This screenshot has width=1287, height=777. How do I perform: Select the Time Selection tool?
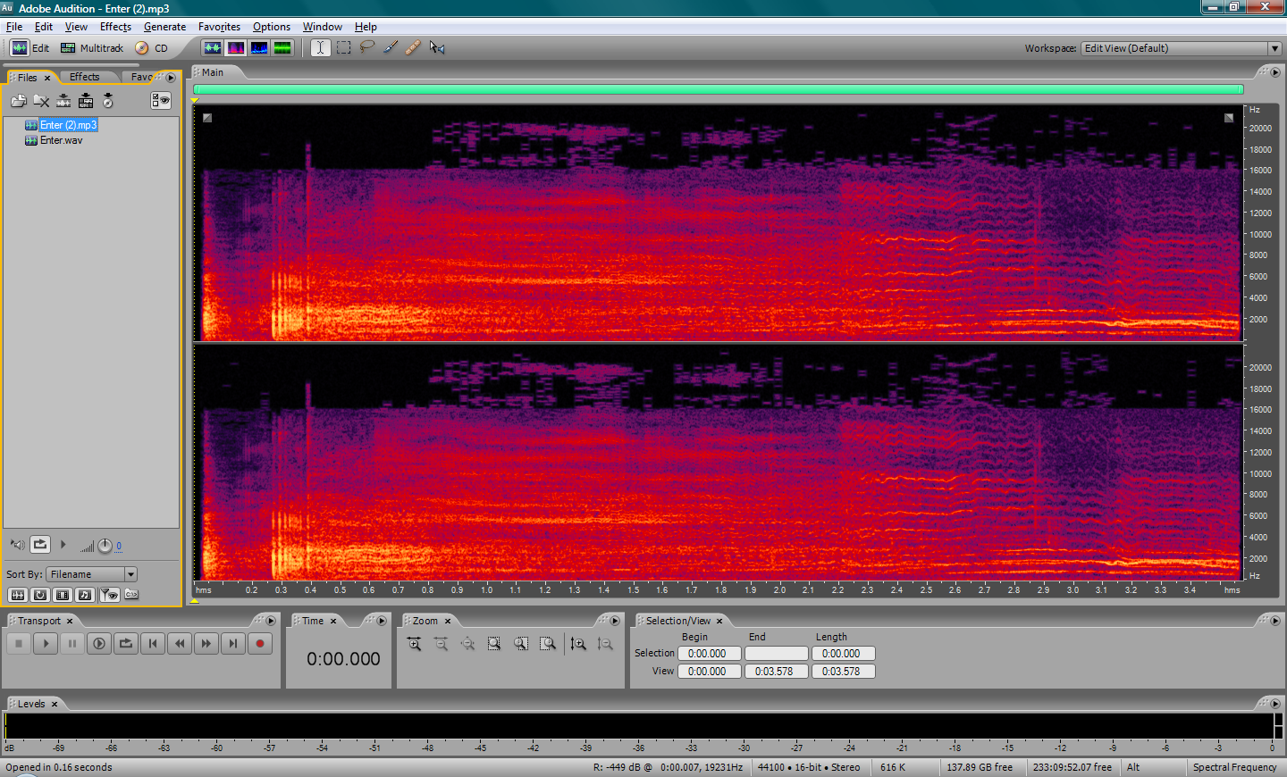[x=320, y=48]
